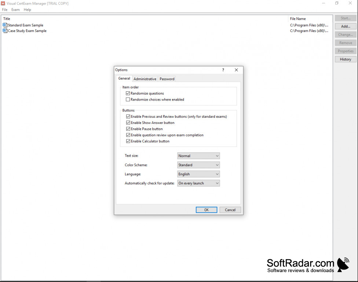Click the File Name column header
The image size is (358, 282).
310,19
